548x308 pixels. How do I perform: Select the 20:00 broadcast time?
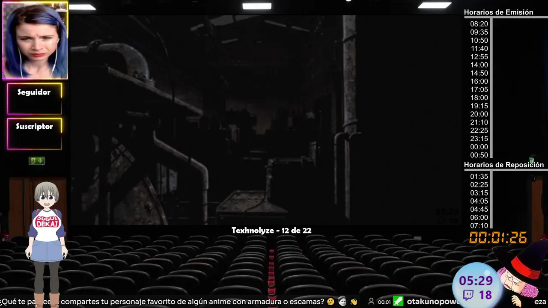(479, 114)
